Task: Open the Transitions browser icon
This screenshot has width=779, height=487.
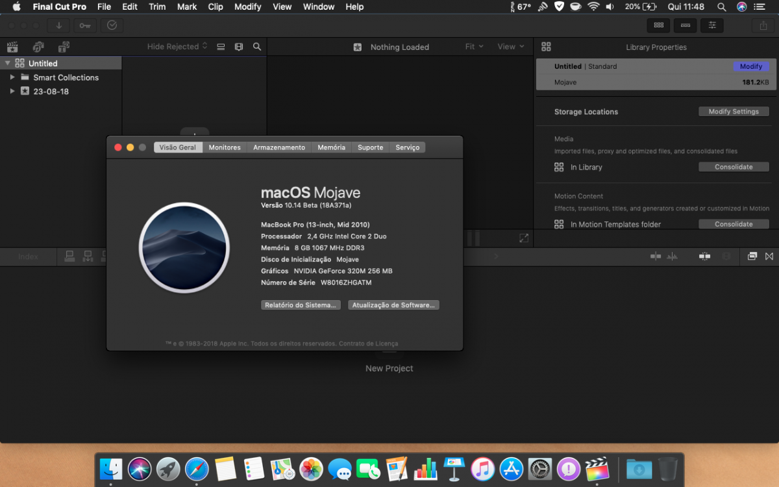Action: (769, 256)
